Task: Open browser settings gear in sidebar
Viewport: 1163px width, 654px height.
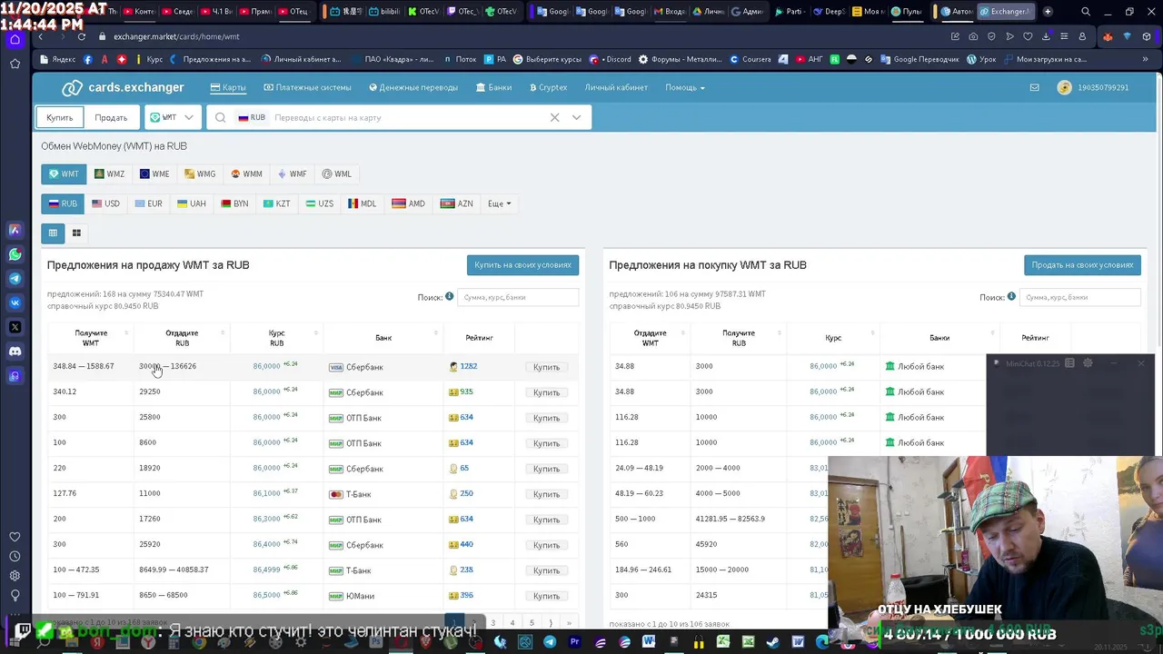Action: point(15,576)
